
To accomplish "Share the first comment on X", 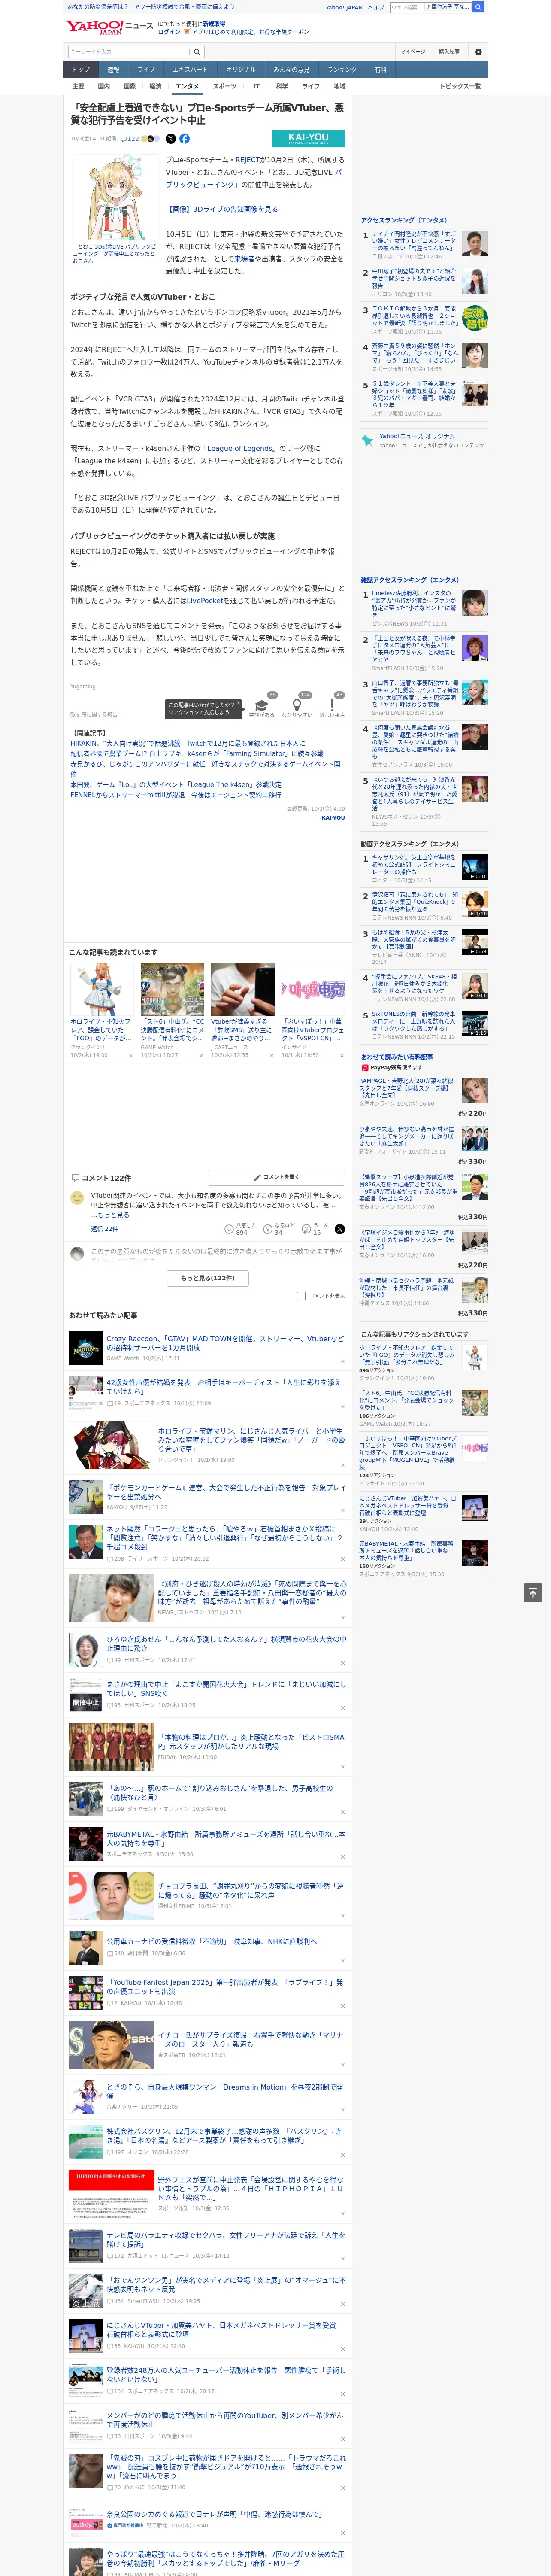I will [340, 1229].
